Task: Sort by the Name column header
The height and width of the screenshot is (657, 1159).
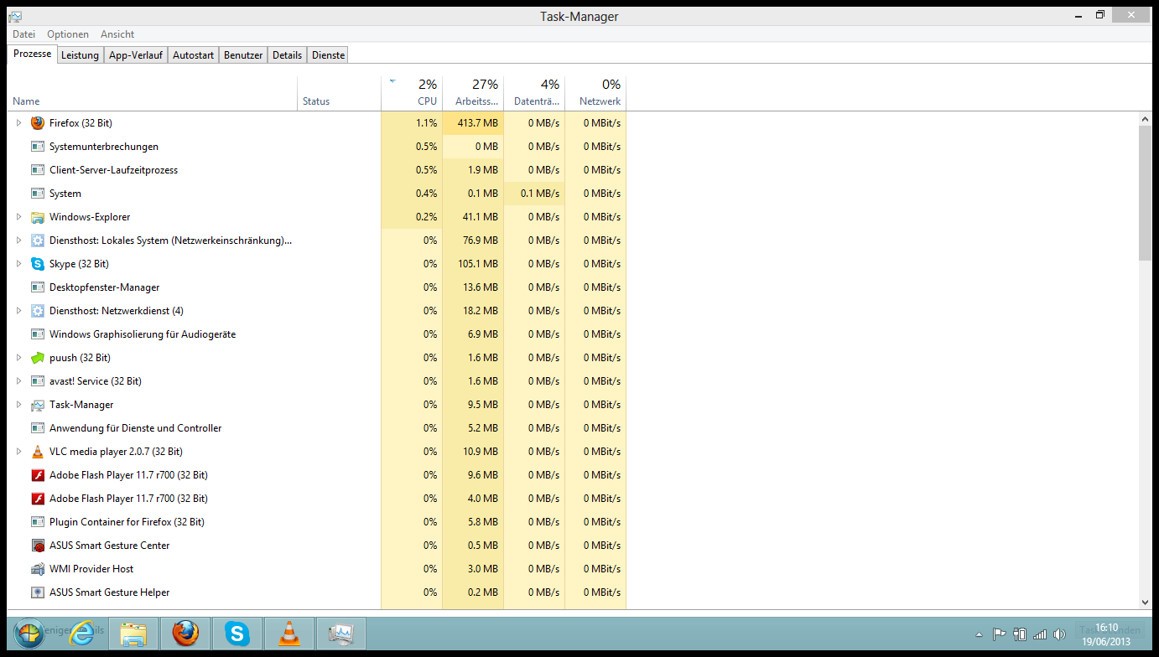Action: pyautogui.click(x=26, y=101)
